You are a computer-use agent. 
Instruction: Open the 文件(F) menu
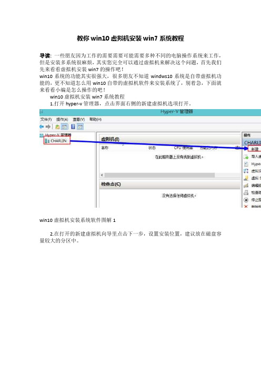coord(46,120)
